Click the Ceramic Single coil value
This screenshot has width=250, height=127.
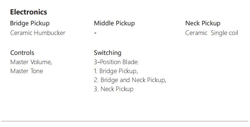(212, 33)
